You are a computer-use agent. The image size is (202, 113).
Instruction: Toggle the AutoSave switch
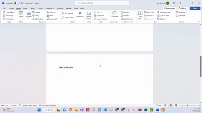[x=17, y=3]
